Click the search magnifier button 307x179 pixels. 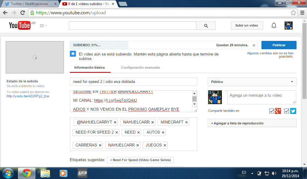click(206, 26)
